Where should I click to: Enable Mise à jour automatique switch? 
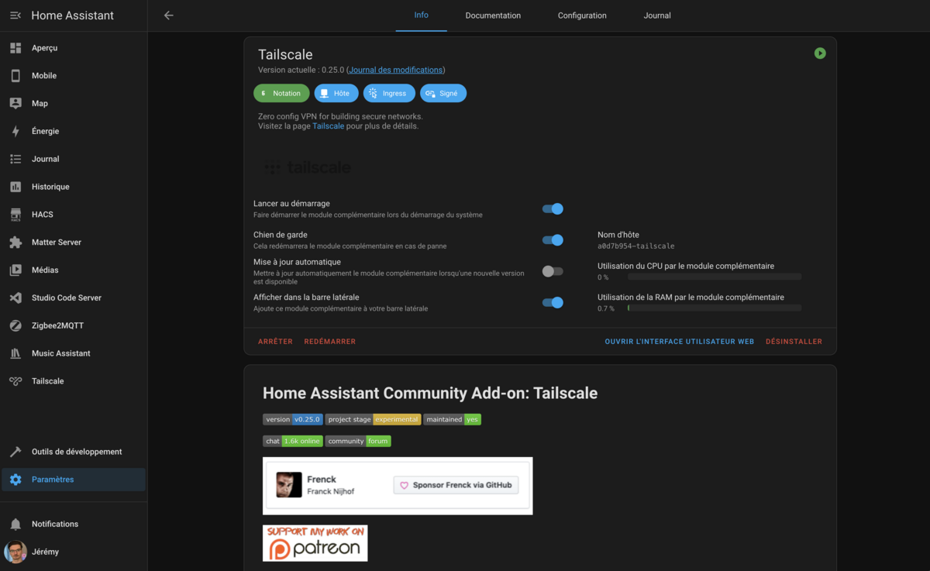(553, 271)
